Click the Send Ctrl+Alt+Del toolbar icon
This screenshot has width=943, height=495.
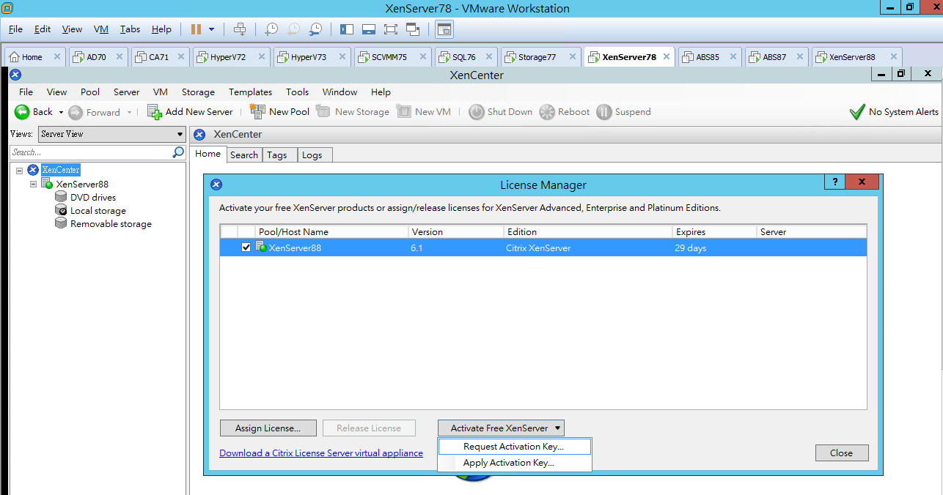click(240, 29)
